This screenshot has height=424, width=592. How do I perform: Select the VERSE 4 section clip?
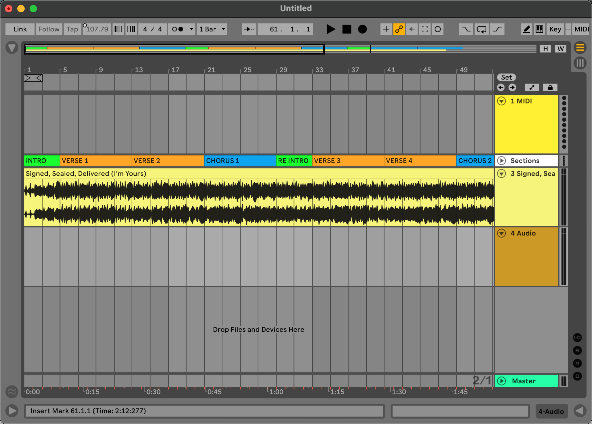point(420,161)
